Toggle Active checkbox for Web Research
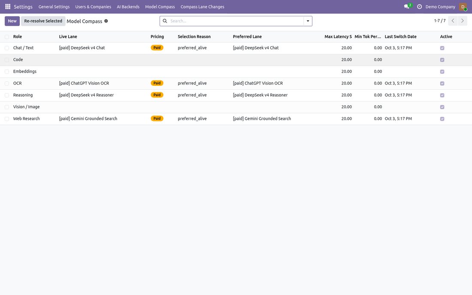472x295 pixels. (x=442, y=119)
